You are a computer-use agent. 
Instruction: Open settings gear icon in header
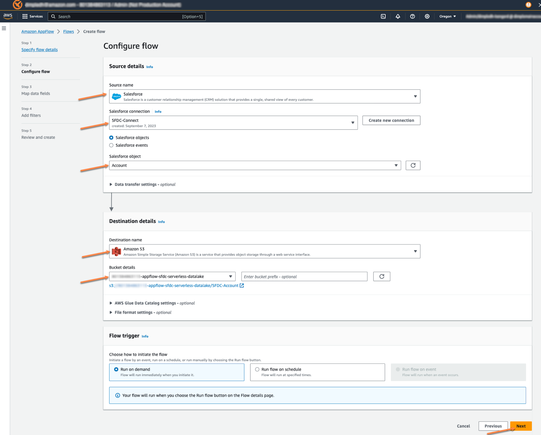pyautogui.click(x=427, y=17)
